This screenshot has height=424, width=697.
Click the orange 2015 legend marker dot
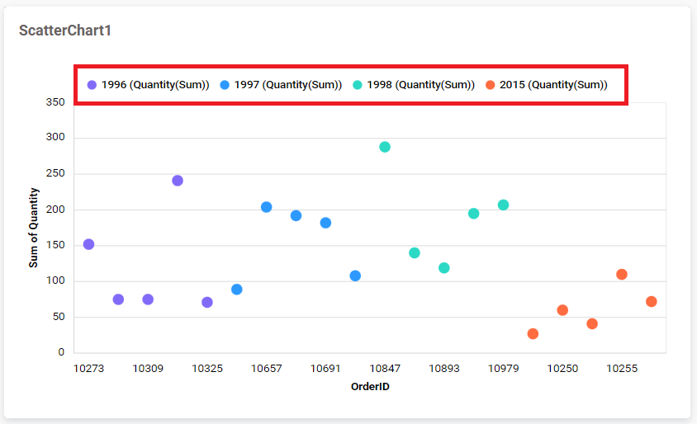pyautogui.click(x=491, y=85)
